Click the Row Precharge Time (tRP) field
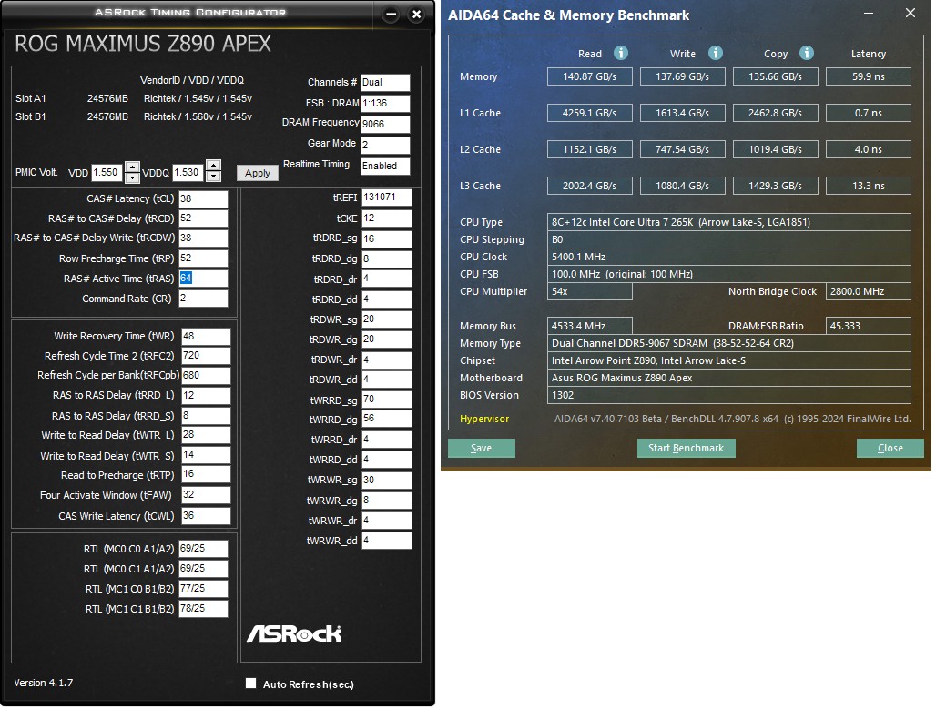The width and height of the screenshot is (936, 709). pyautogui.click(x=203, y=258)
